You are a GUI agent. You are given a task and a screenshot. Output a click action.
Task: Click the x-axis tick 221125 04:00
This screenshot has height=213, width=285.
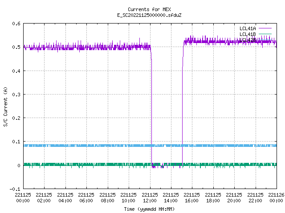[x=65, y=198]
